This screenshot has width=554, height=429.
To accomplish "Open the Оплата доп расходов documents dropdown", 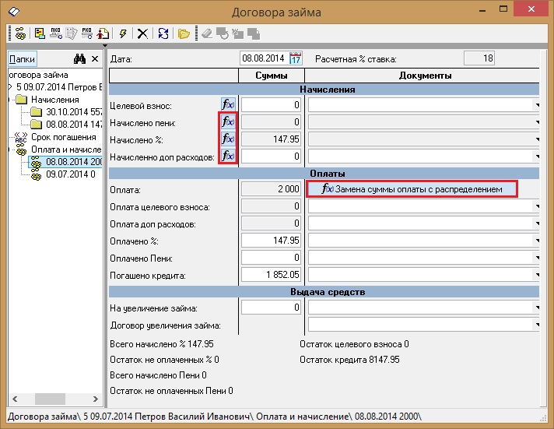I will (x=537, y=223).
